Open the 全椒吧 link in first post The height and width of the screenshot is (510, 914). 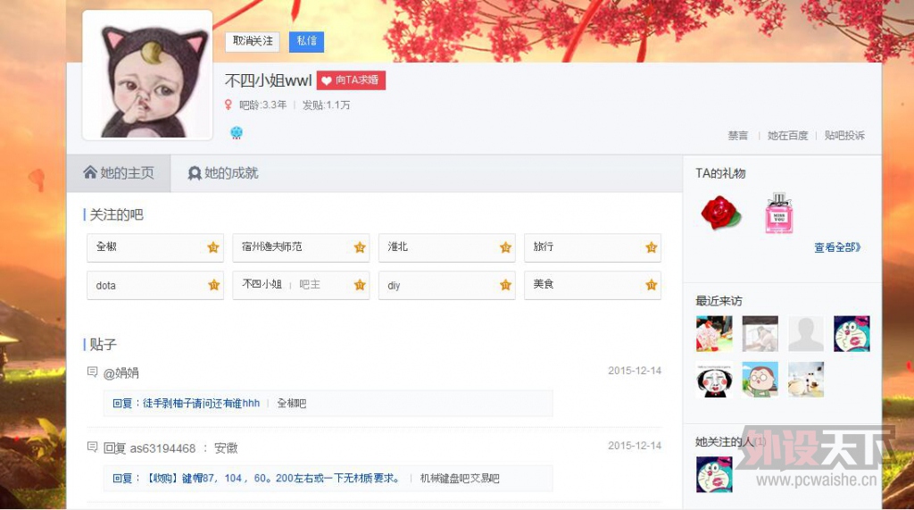[x=292, y=403]
